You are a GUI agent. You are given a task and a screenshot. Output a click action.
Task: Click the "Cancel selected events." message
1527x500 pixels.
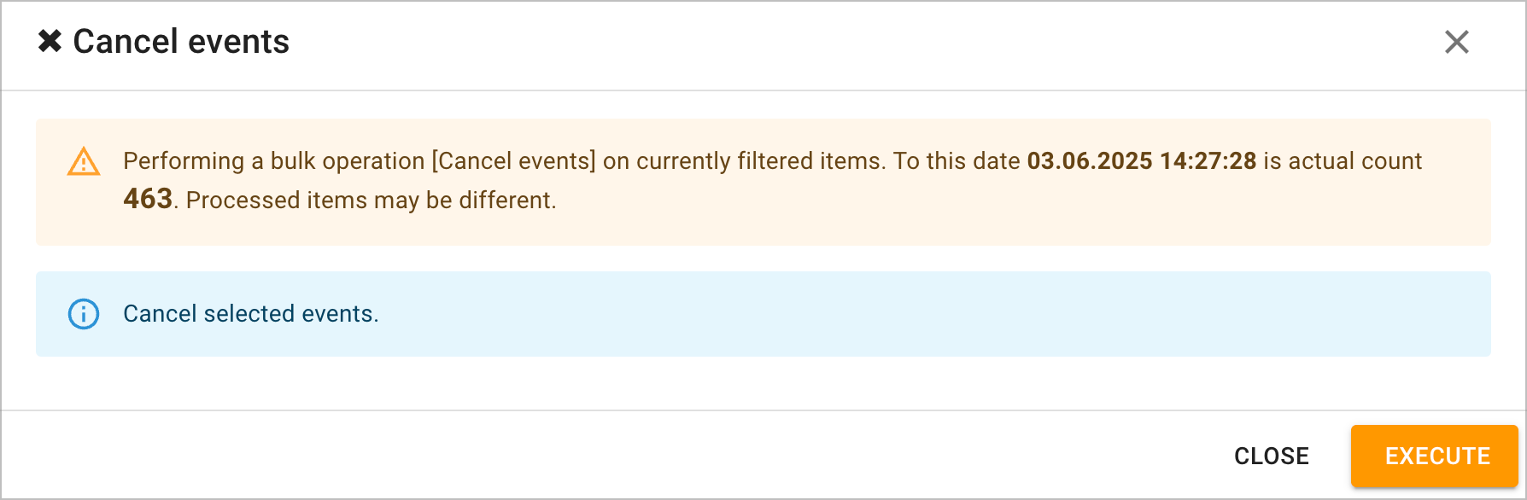(x=250, y=313)
